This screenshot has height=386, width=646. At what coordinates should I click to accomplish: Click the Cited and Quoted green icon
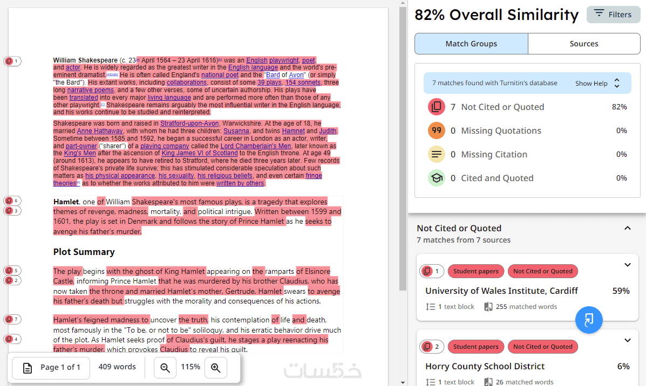[x=436, y=178]
